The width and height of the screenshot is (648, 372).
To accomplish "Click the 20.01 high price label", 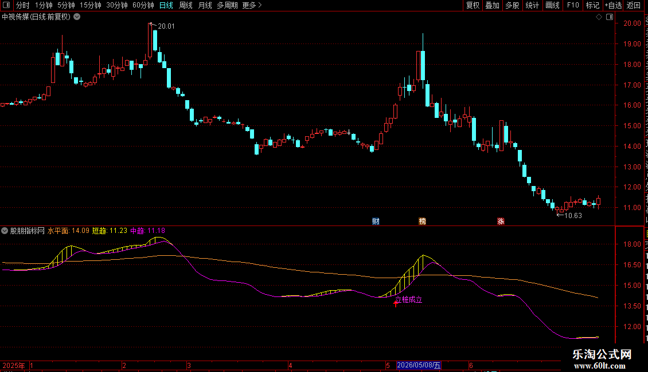I will (x=166, y=26).
